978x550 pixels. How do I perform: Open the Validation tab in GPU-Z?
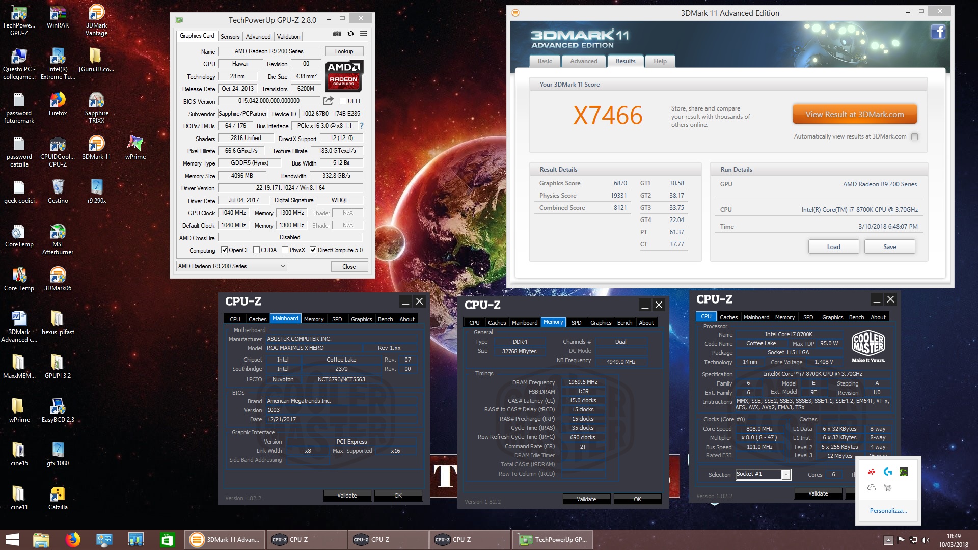288,37
